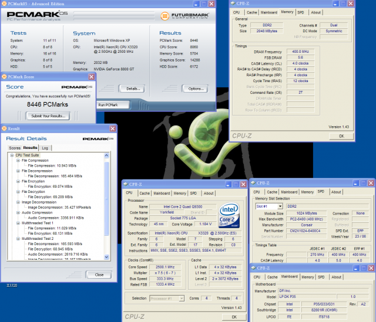Collapse the Audio Compression tree node

(18, 212)
